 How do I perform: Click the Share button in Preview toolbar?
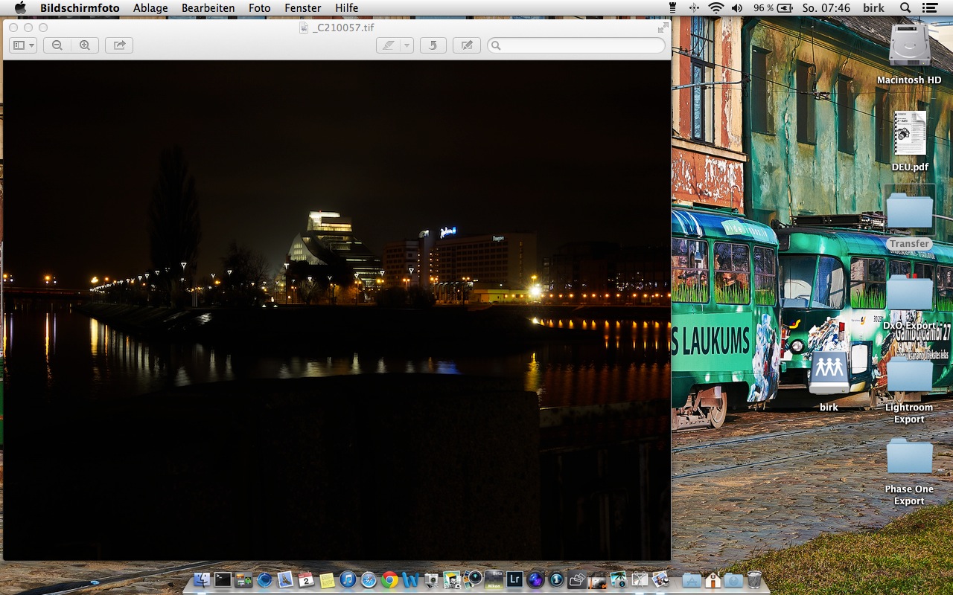pos(119,45)
